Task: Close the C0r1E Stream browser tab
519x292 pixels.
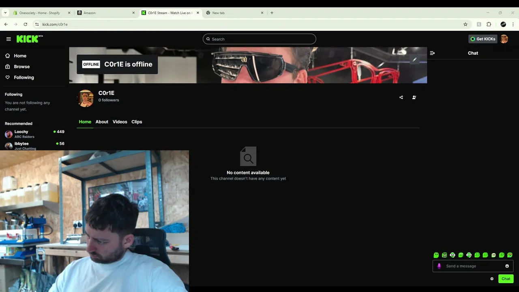Action: tap(198, 13)
